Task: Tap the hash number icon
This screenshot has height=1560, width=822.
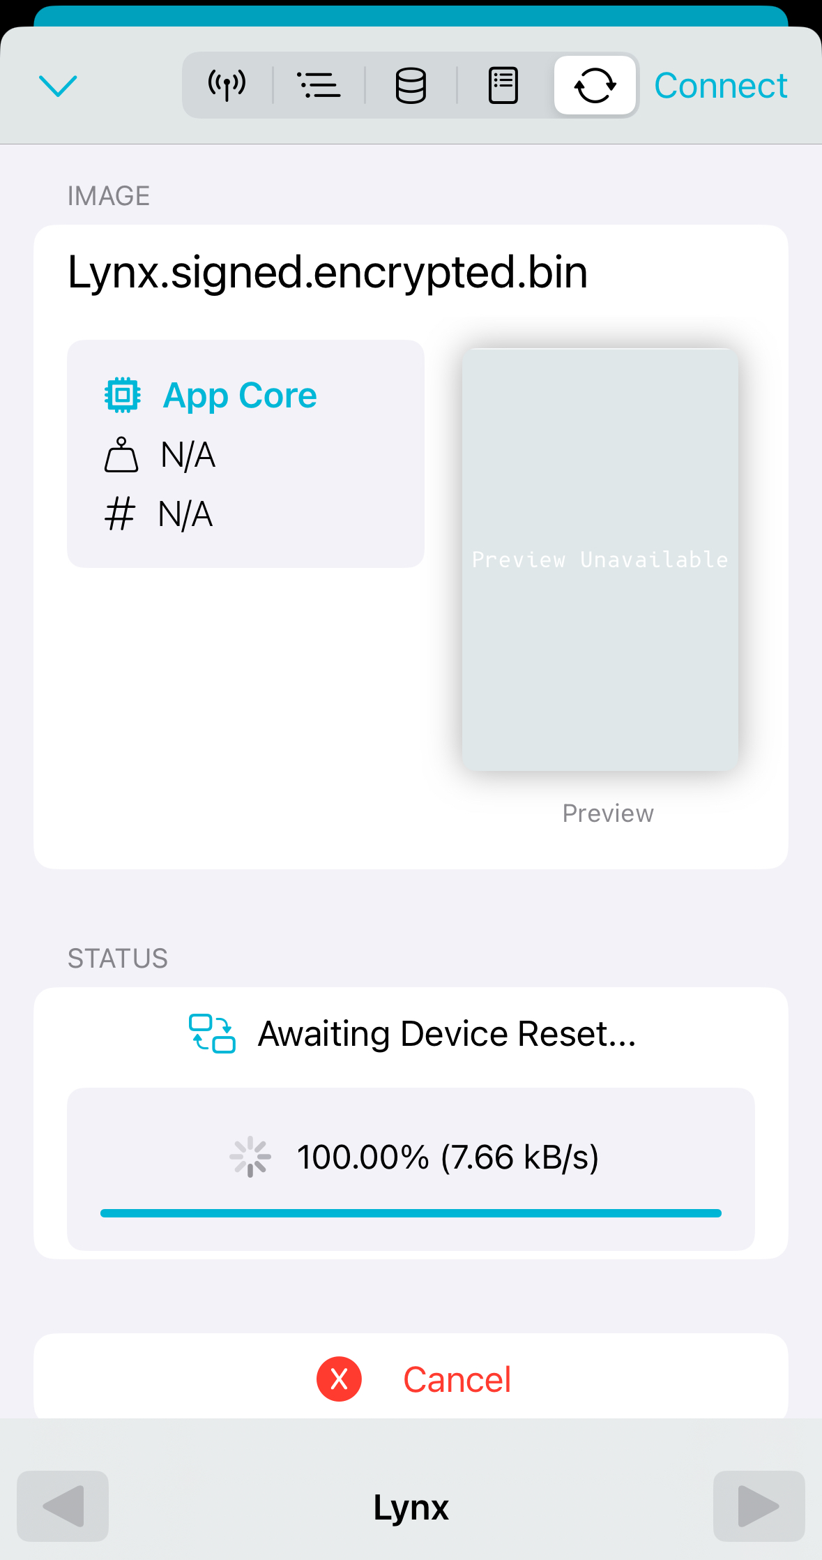Action: [119, 514]
